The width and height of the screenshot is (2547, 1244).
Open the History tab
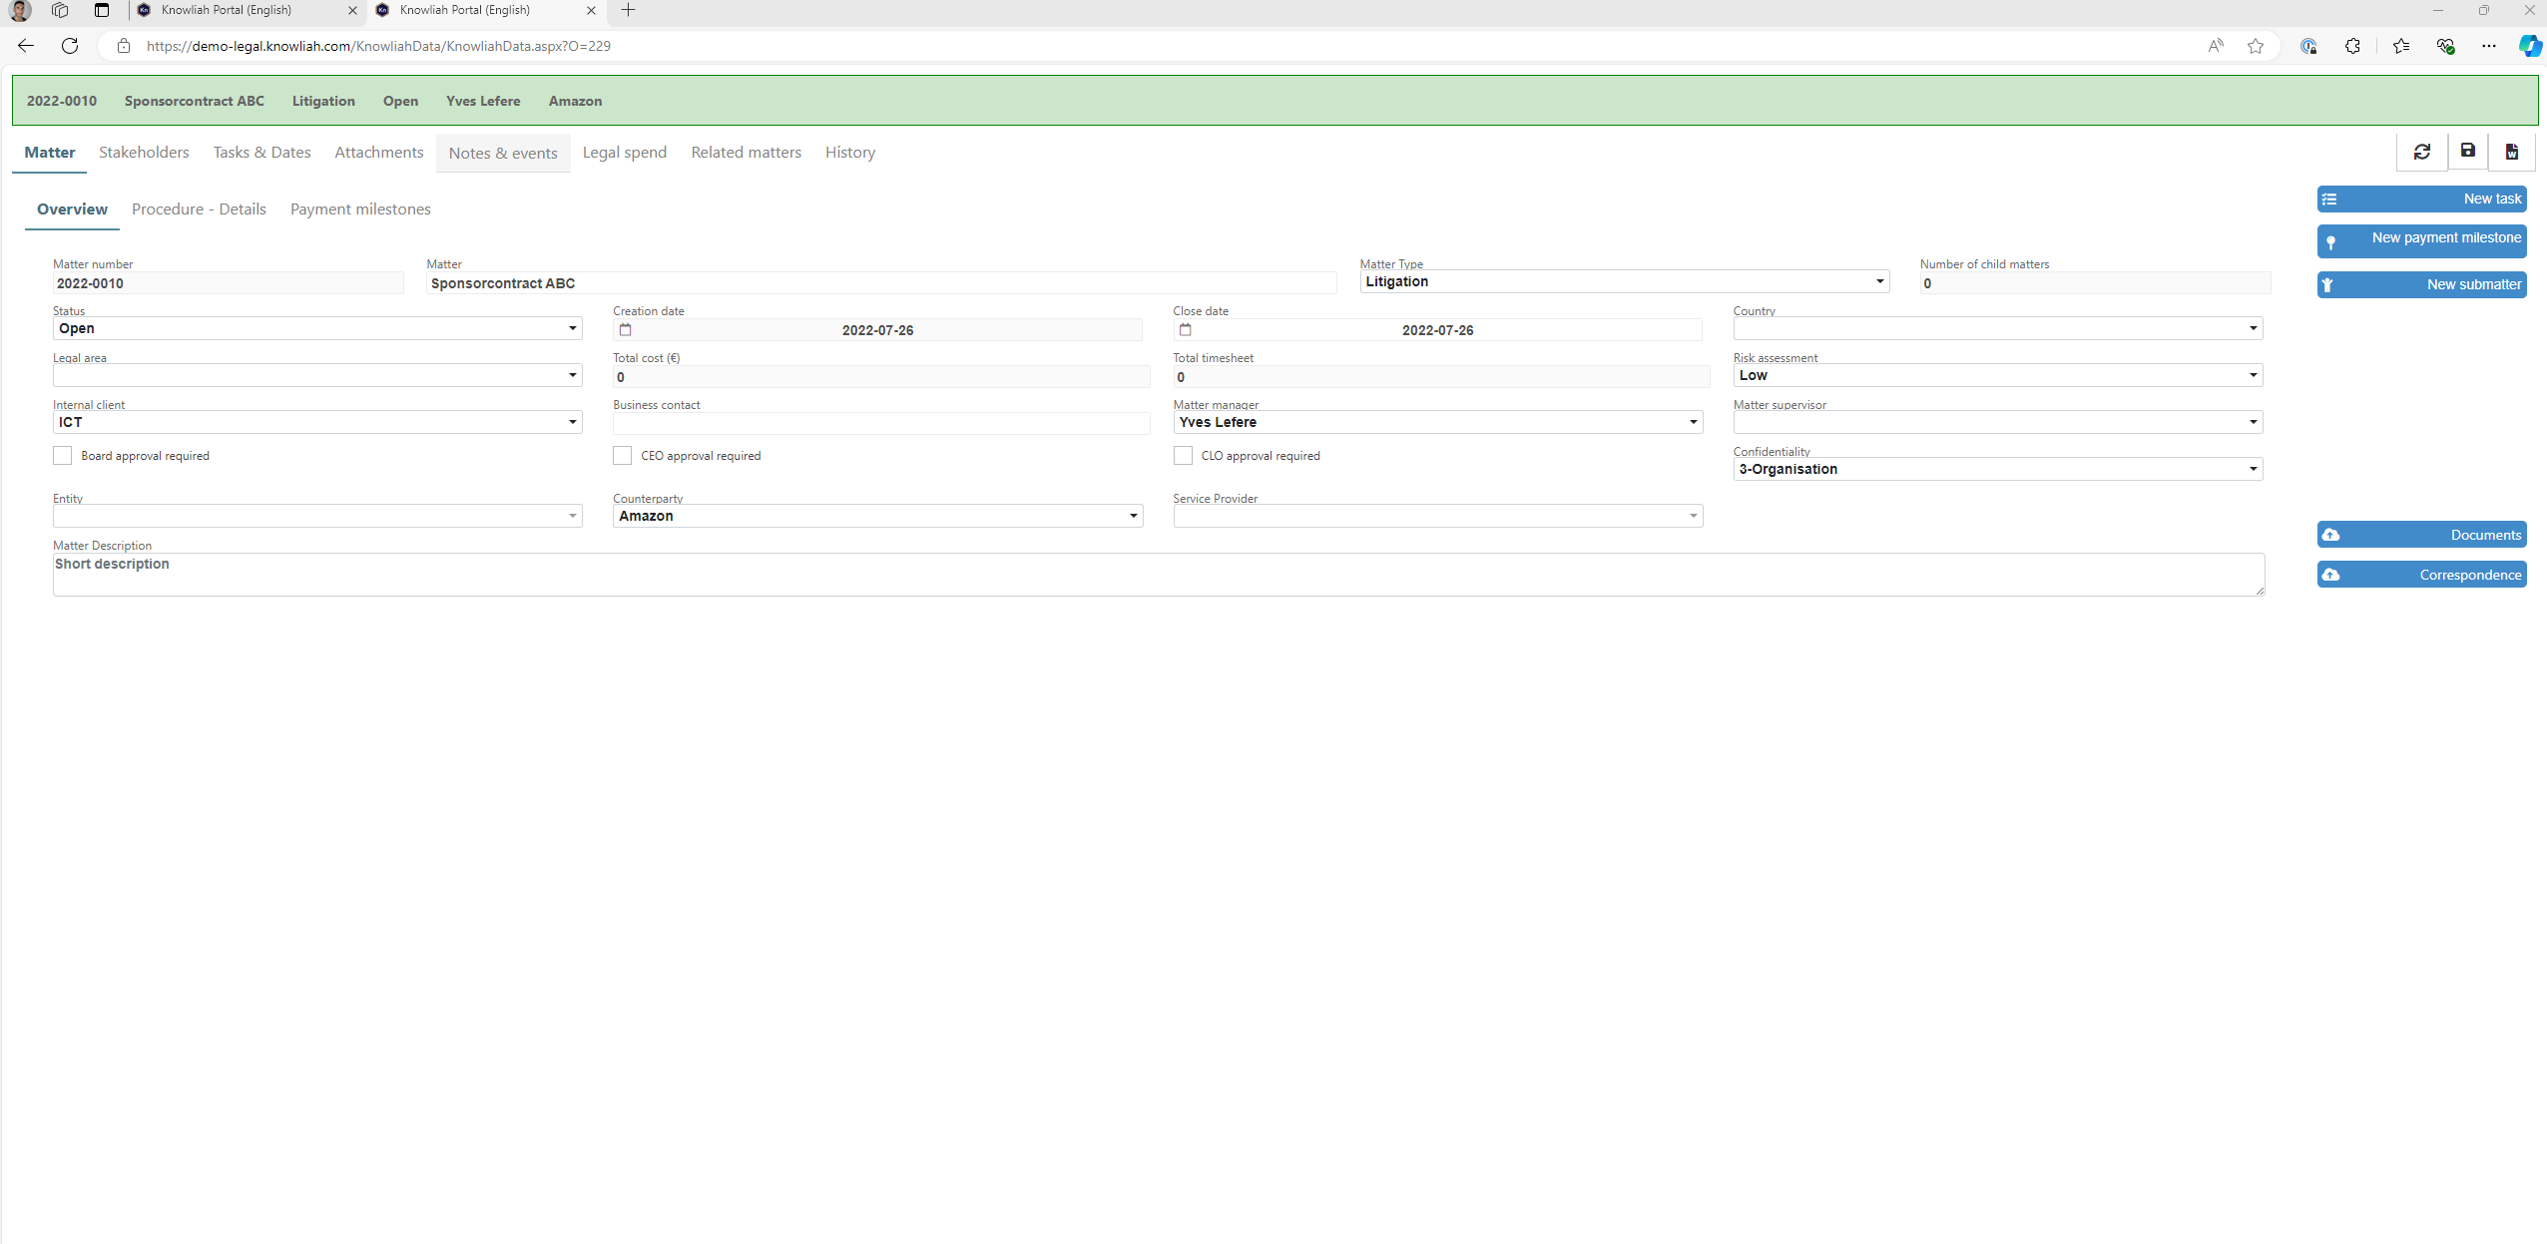[849, 152]
